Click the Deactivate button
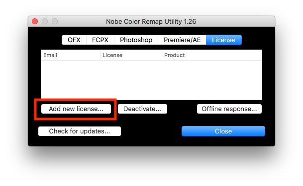This screenshot has height=186, width=303. [x=142, y=109]
